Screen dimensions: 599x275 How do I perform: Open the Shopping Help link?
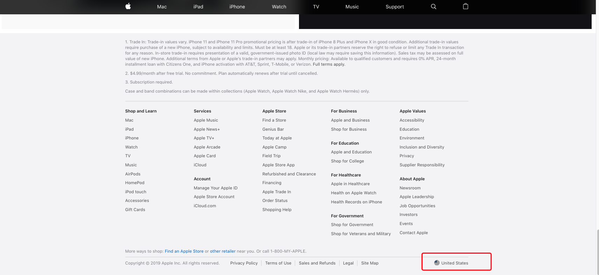tap(277, 210)
